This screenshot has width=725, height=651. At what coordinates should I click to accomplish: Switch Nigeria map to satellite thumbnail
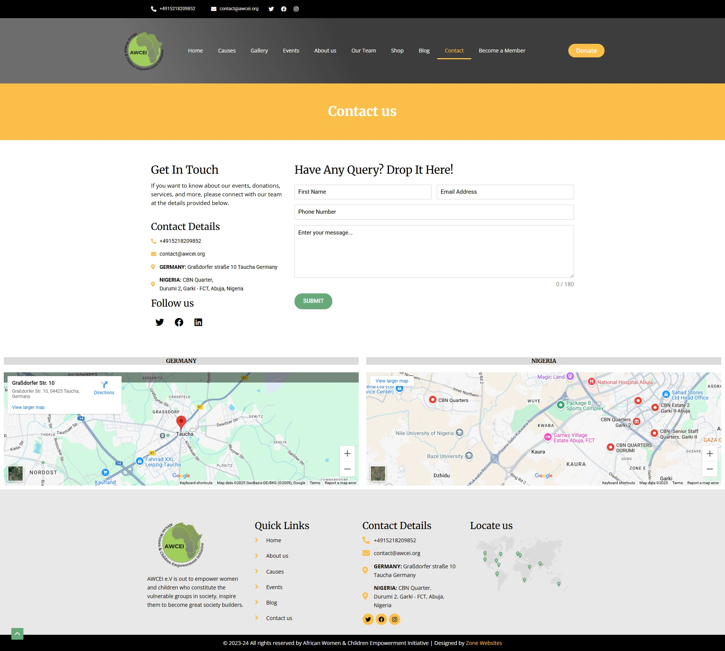click(378, 473)
